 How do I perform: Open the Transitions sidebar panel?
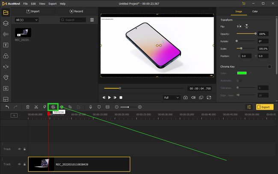tap(6, 67)
